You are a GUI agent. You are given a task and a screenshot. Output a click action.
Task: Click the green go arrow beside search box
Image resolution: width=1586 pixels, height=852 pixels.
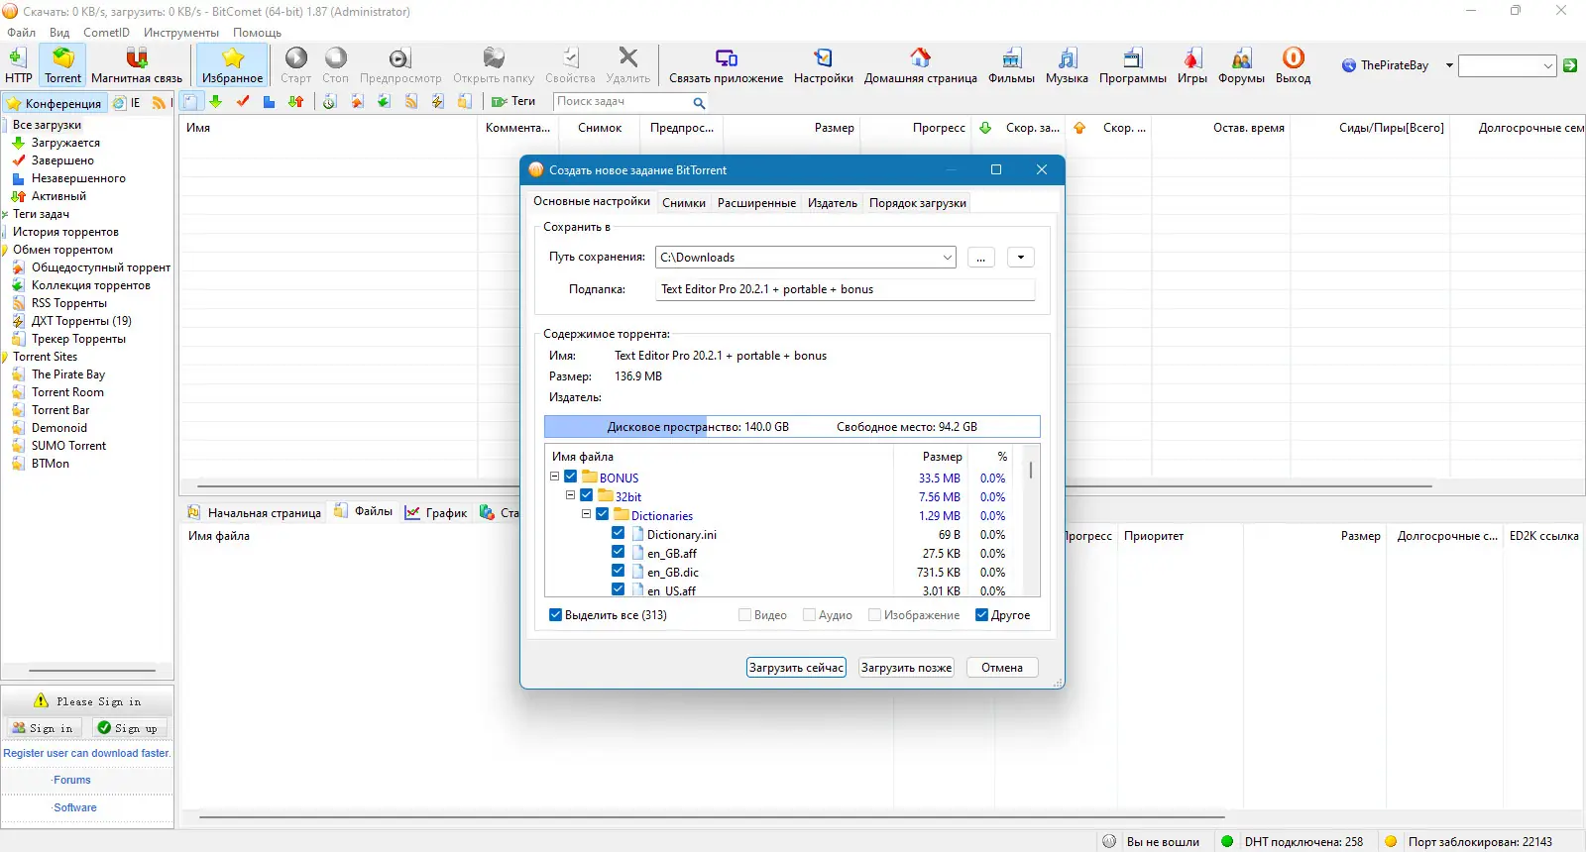coord(1570,65)
